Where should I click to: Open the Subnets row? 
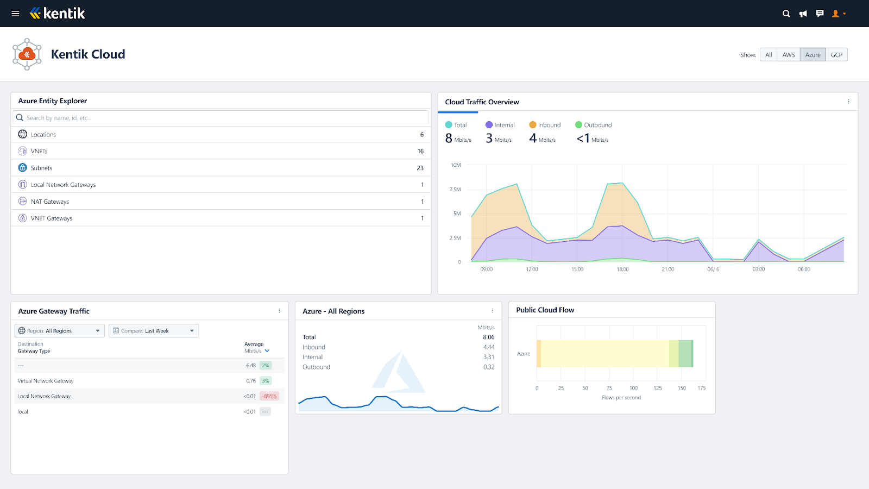point(221,168)
